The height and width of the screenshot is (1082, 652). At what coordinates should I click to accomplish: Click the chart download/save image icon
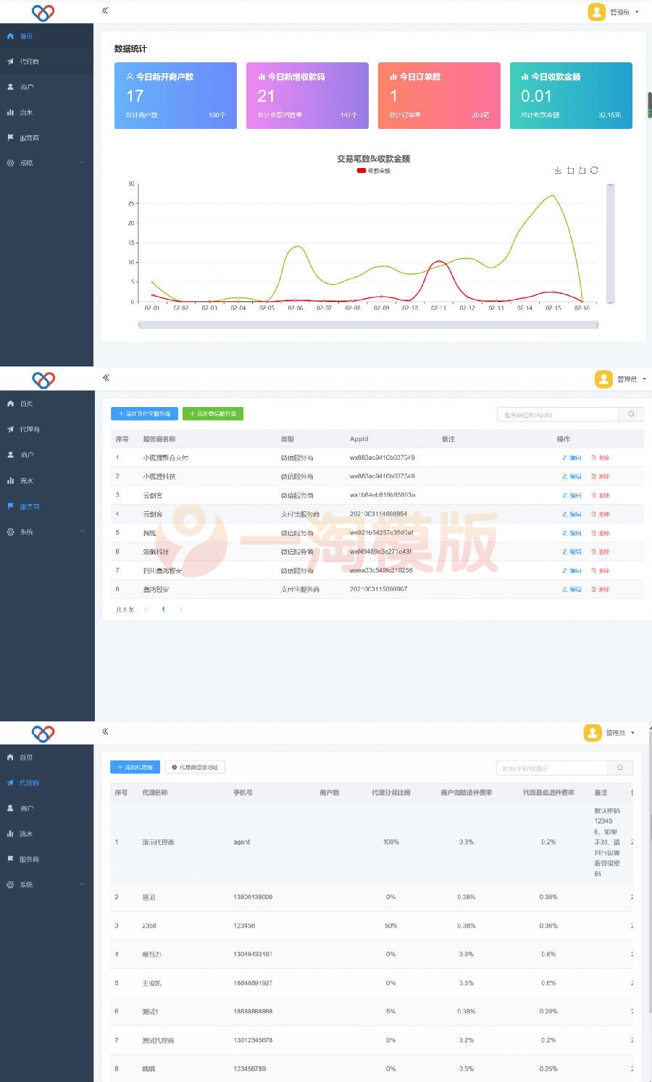click(558, 170)
